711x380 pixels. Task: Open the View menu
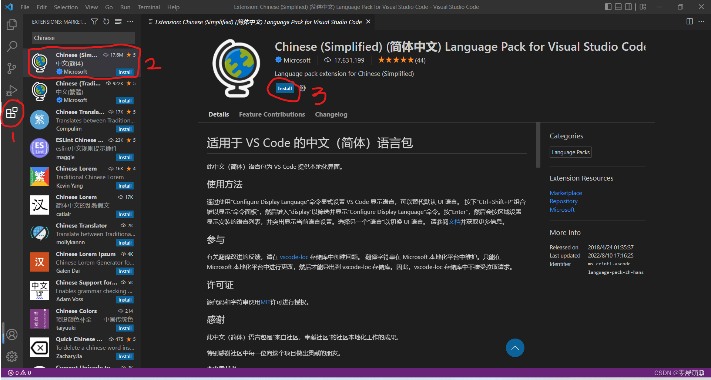pos(91,7)
